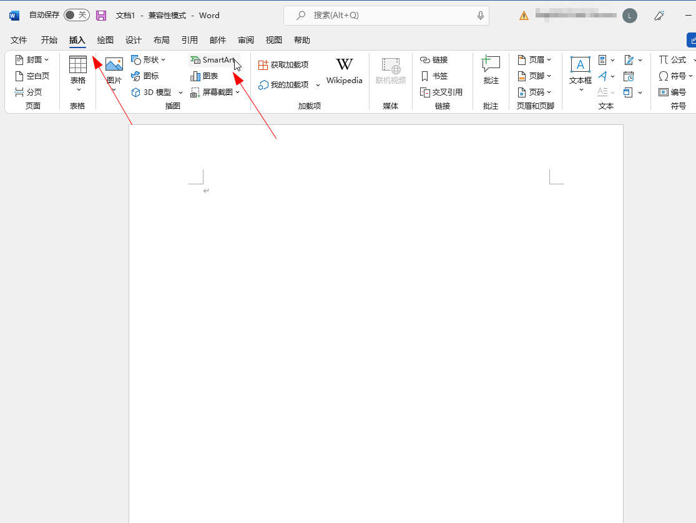
Task: Toggle the 自动保存 switch
Action: (76, 15)
